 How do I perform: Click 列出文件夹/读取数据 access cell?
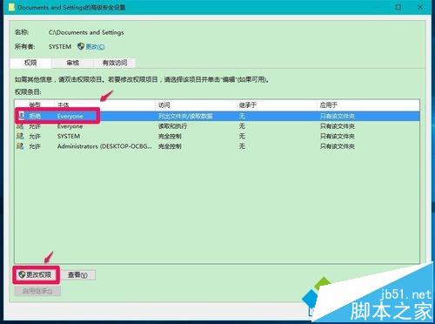(185, 116)
